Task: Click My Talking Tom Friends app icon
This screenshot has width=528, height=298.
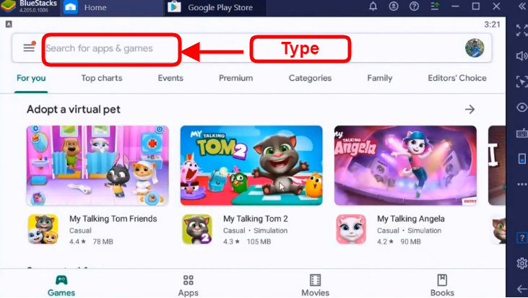Action: pyautogui.click(x=43, y=229)
